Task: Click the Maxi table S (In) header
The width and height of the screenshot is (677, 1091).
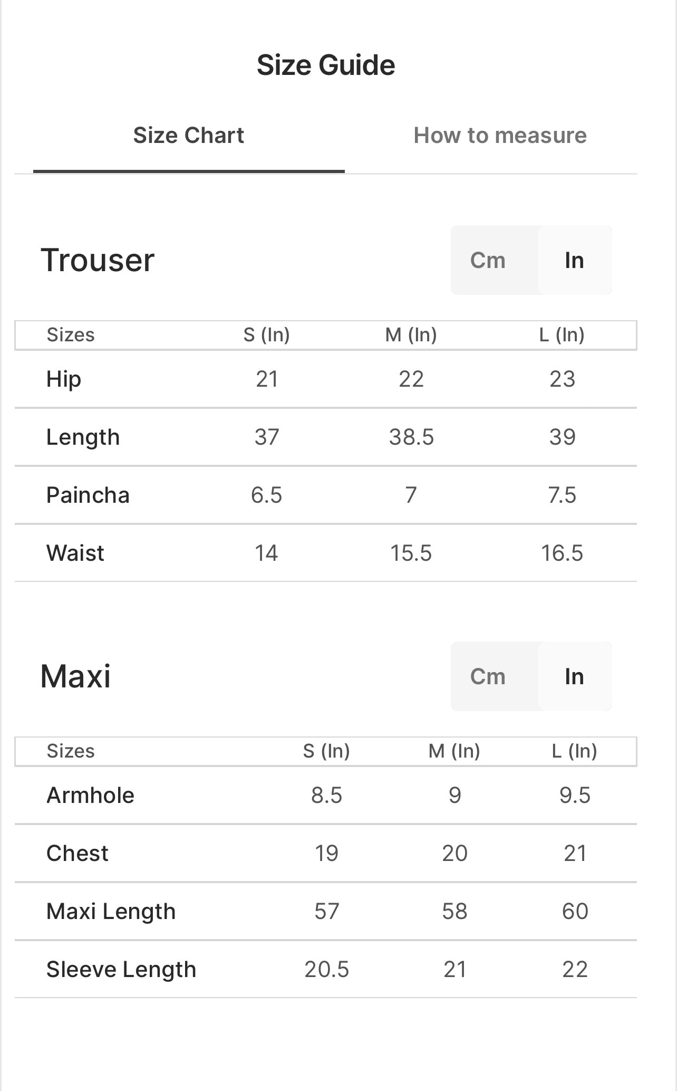Action: click(x=326, y=751)
